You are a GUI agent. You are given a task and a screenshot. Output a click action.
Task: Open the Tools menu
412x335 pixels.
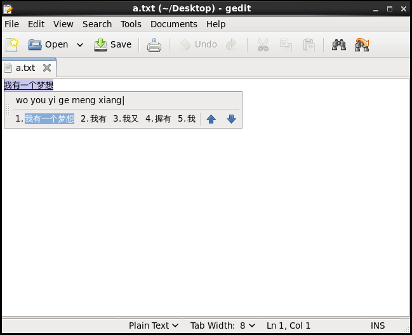tap(131, 24)
